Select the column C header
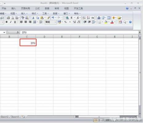The height and width of the screenshot is (123, 143). pyautogui.click(x=27, y=37)
